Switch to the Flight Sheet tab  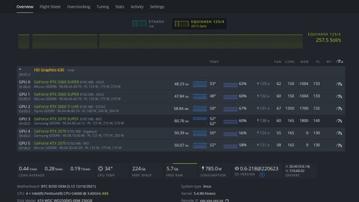(x=50, y=7)
